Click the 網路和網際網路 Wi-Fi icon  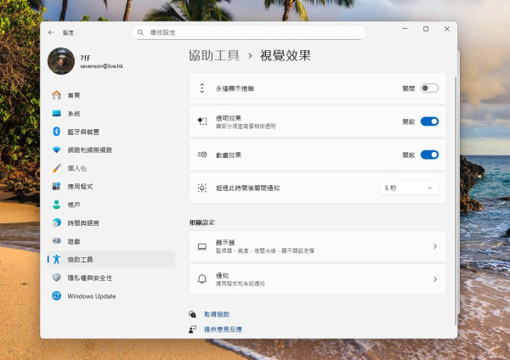(x=57, y=149)
